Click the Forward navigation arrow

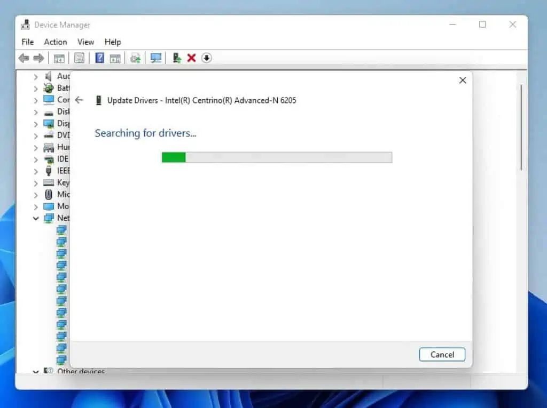click(x=38, y=58)
